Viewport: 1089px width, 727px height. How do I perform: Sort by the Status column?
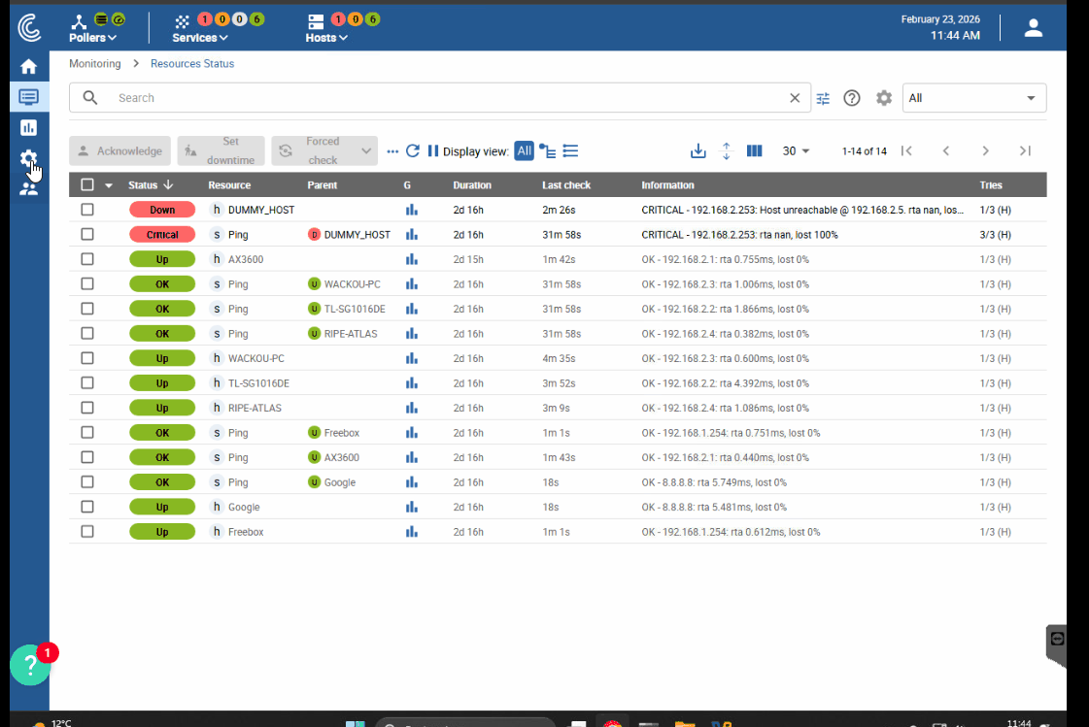pyautogui.click(x=151, y=185)
